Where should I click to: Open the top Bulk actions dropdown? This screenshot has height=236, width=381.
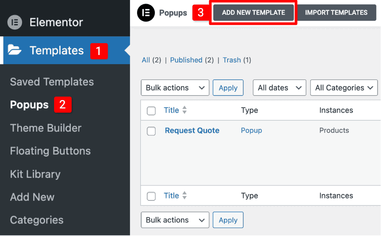[x=175, y=88]
